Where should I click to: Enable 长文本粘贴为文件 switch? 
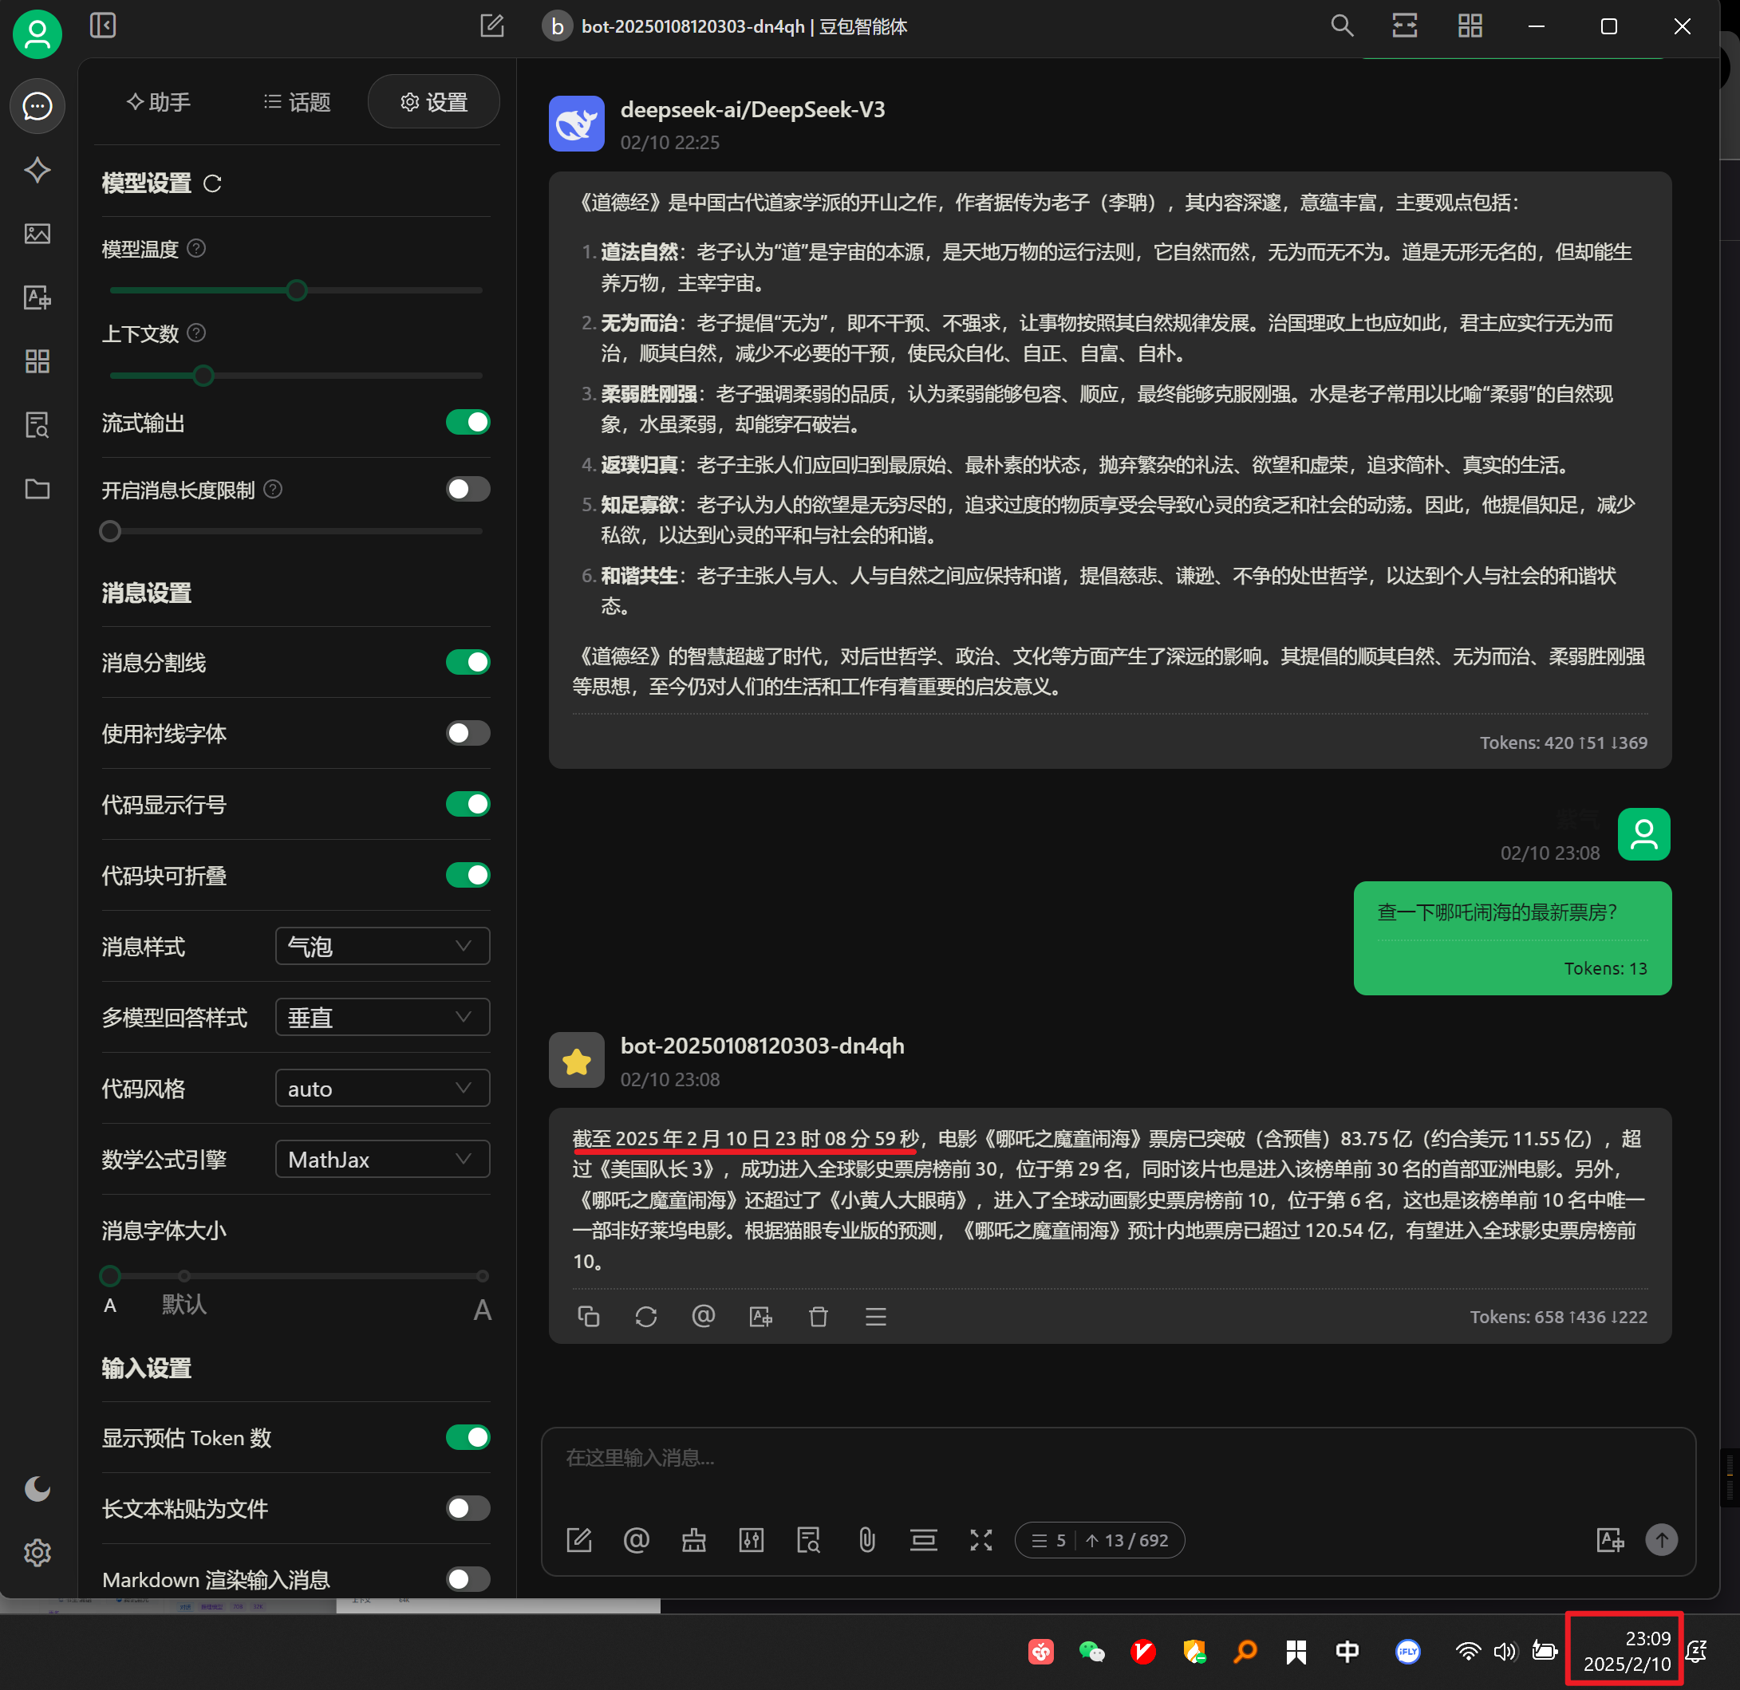pyautogui.click(x=468, y=1508)
